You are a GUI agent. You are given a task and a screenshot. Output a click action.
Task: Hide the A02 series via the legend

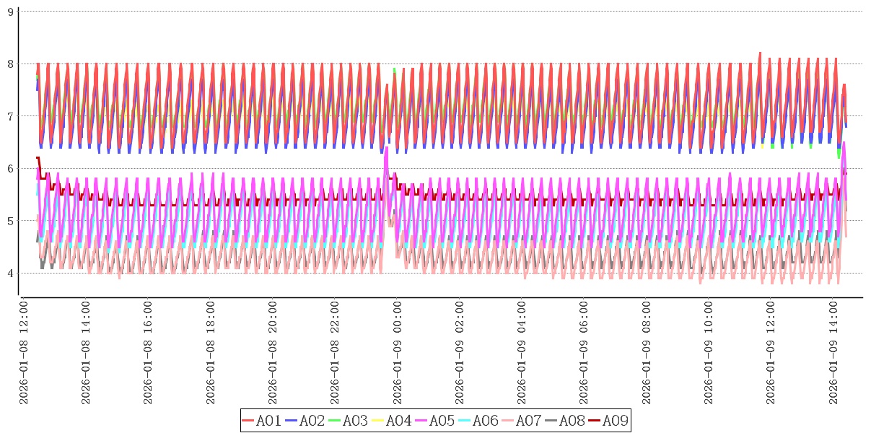pos(305,421)
